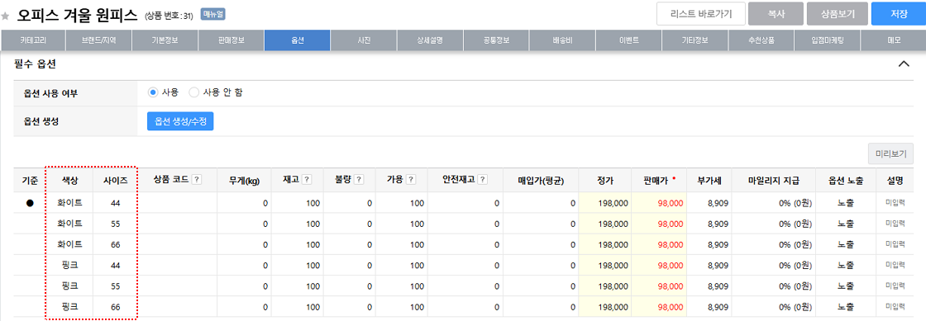The image size is (926, 321).
Task: Switch to the 배송비 tab
Action: 561,40
